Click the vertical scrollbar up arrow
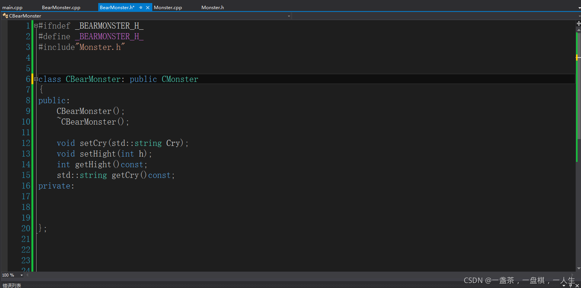This screenshot has height=288, width=581. coord(578,29)
